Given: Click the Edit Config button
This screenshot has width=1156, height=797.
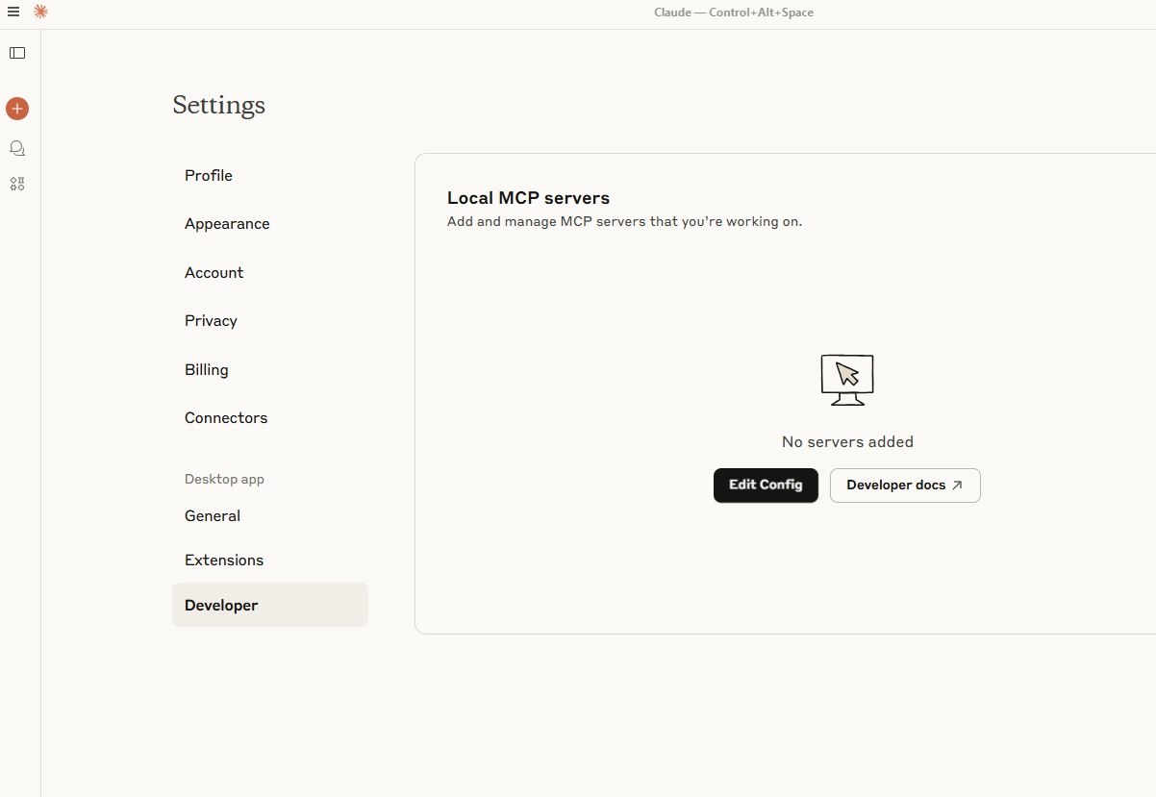Looking at the screenshot, I should click(766, 485).
